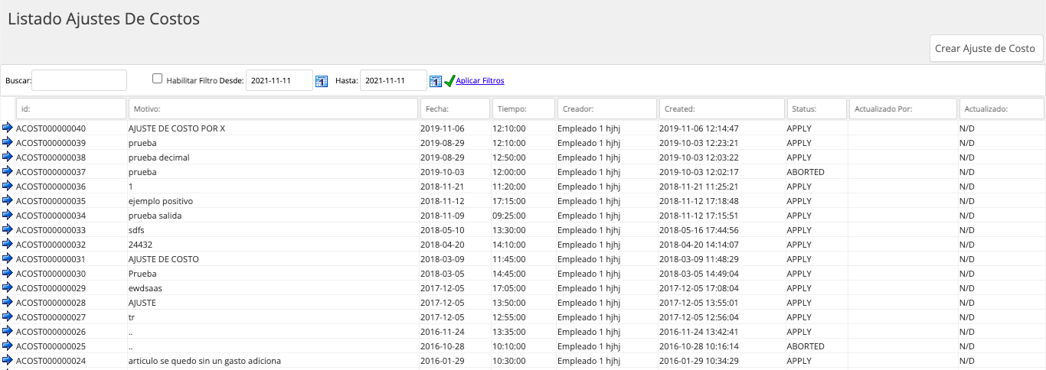Click the Motivo column filter box
The height and width of the screenshot is (370, 1046).
pos(273,109)
